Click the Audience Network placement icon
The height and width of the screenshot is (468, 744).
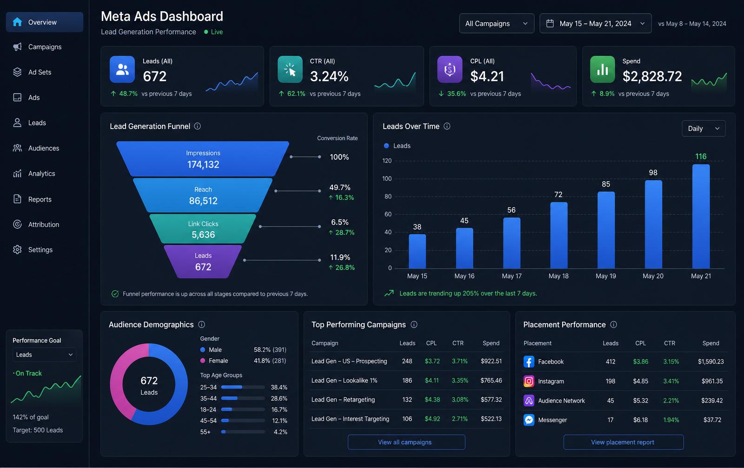pos(529,401)
